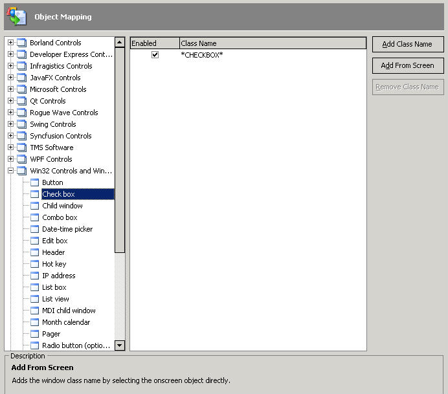The image size is (448, 394).
Task: Select the Child window tree item
Action: (62, 206)
